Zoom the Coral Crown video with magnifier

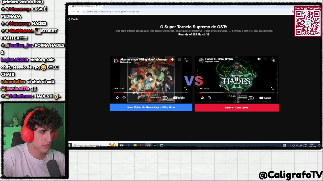click(x=274, y=61)
